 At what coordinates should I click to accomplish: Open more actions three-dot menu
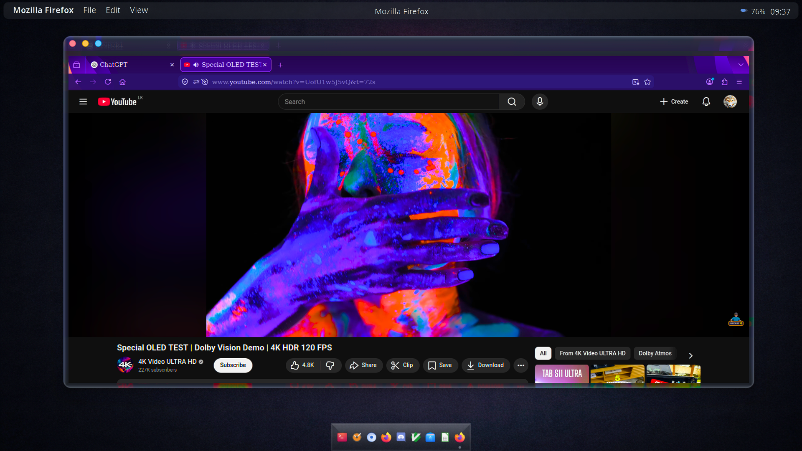click(520, 365)
